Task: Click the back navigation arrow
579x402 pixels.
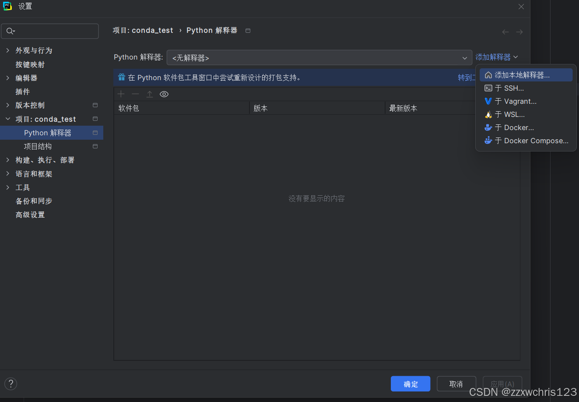Action: point(505,32)
